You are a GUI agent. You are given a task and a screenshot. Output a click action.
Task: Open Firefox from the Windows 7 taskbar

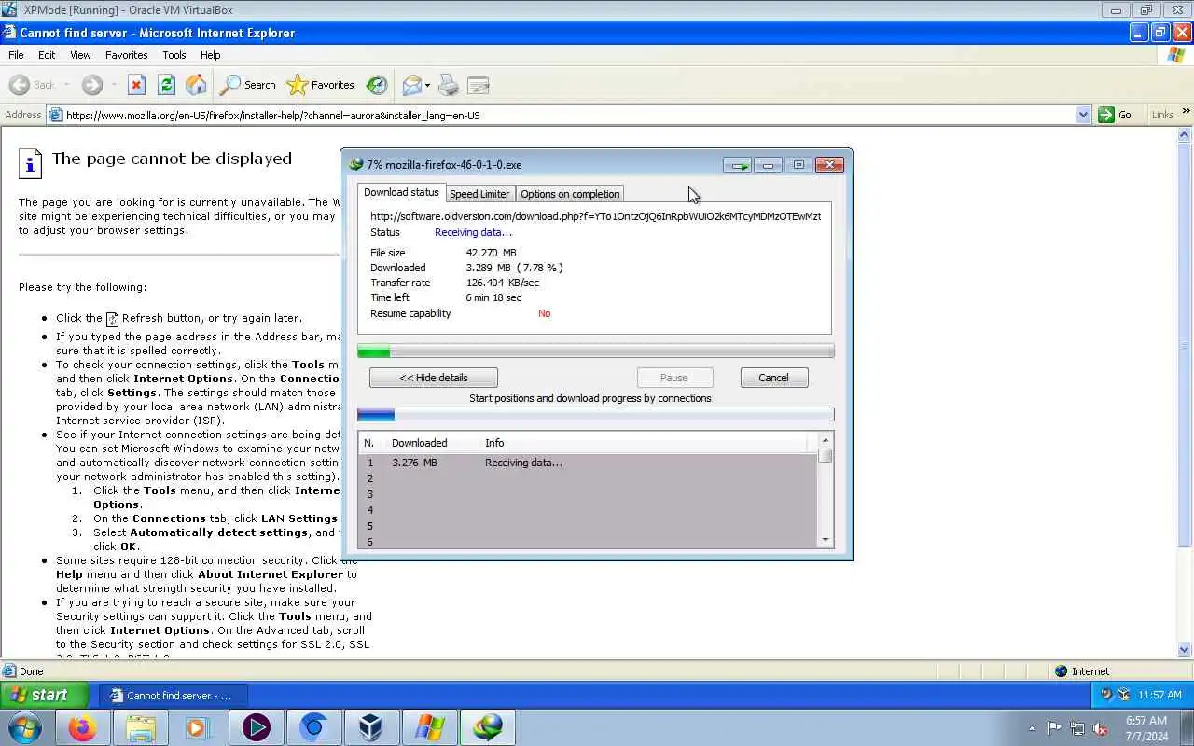tap(82, 727)
